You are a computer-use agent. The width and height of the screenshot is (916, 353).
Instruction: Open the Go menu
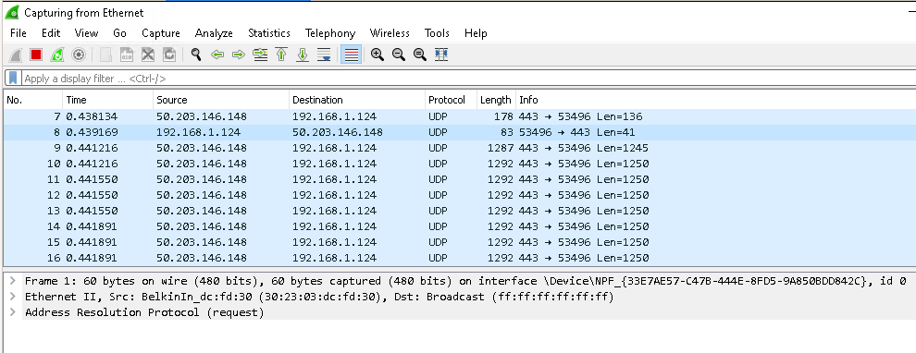pos(119,33)
